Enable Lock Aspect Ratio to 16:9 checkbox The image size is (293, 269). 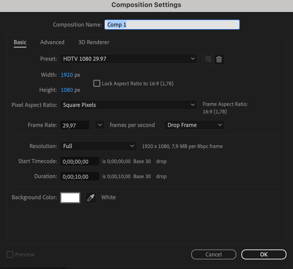pos(97,83)
